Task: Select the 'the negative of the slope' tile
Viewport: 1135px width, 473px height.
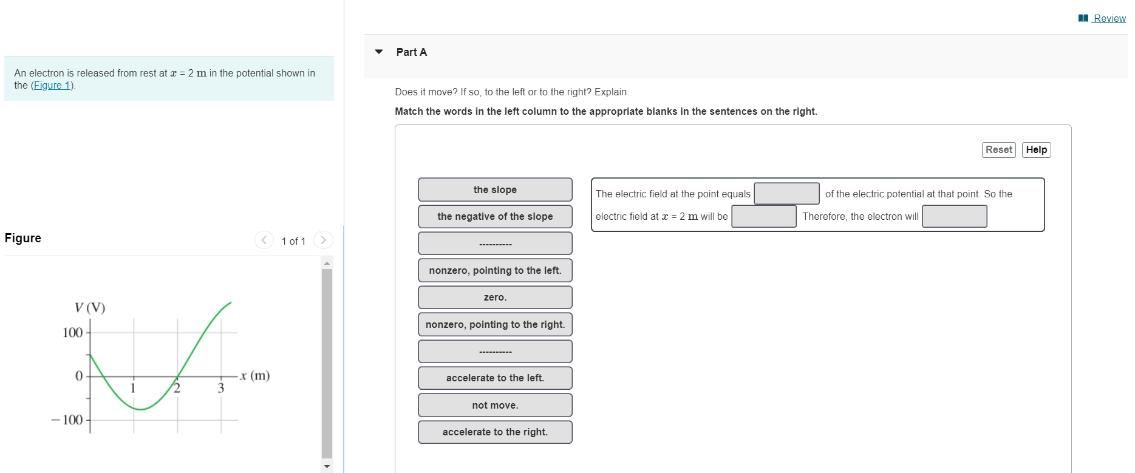Action: [x=494, y=216]
